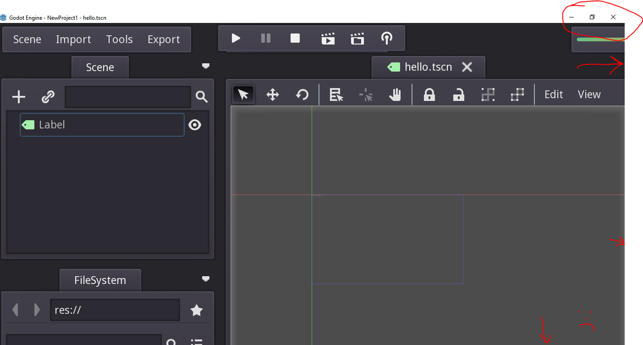Instantiate a child scene via the link icon

coord(47,97)
